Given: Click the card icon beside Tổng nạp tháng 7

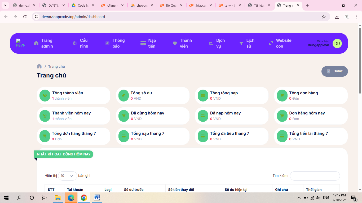Looking at the screenshot, I should 124,136.
